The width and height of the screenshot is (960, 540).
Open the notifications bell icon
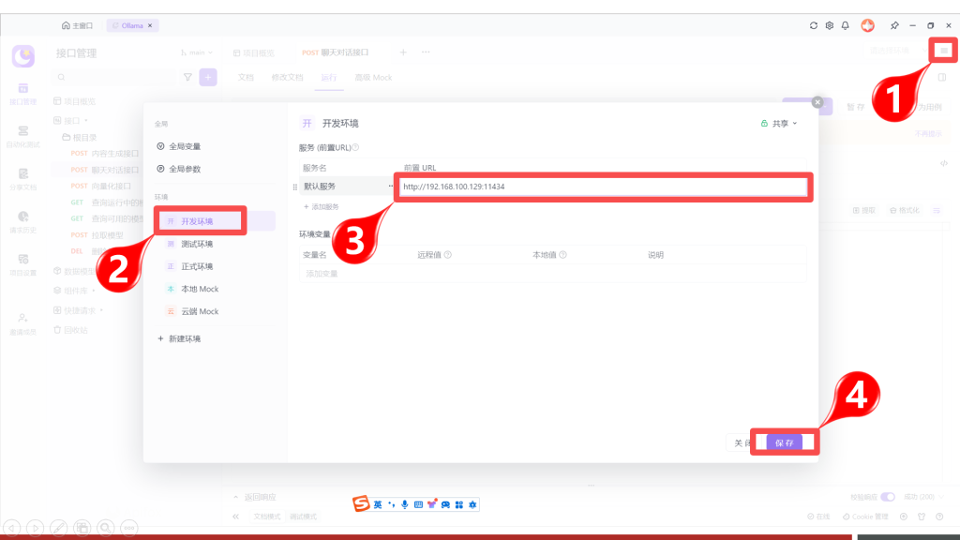(x=845, y=25)
